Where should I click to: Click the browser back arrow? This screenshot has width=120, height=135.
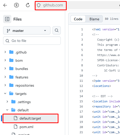[5, 5]
